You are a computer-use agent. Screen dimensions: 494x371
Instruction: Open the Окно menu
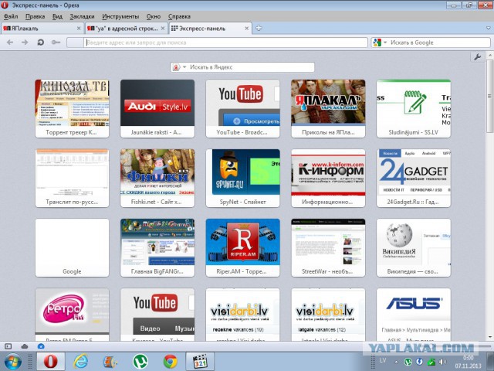click(x=154, y=16)
